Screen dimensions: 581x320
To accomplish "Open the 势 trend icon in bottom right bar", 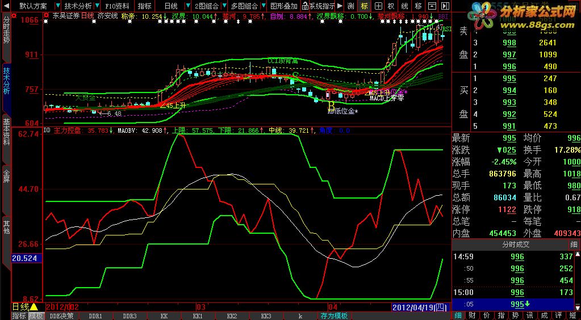I will [x=516, y=316].
